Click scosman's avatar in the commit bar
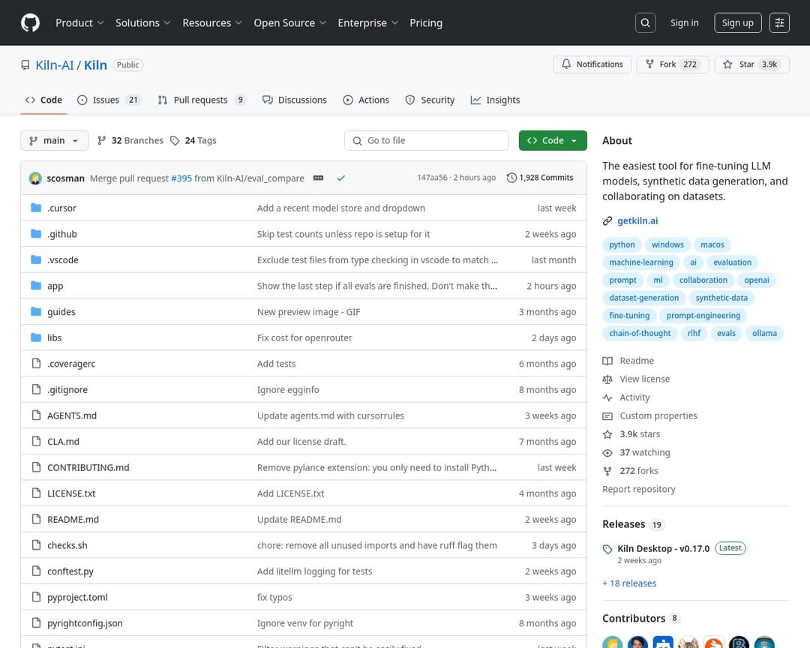 (36, 178)
